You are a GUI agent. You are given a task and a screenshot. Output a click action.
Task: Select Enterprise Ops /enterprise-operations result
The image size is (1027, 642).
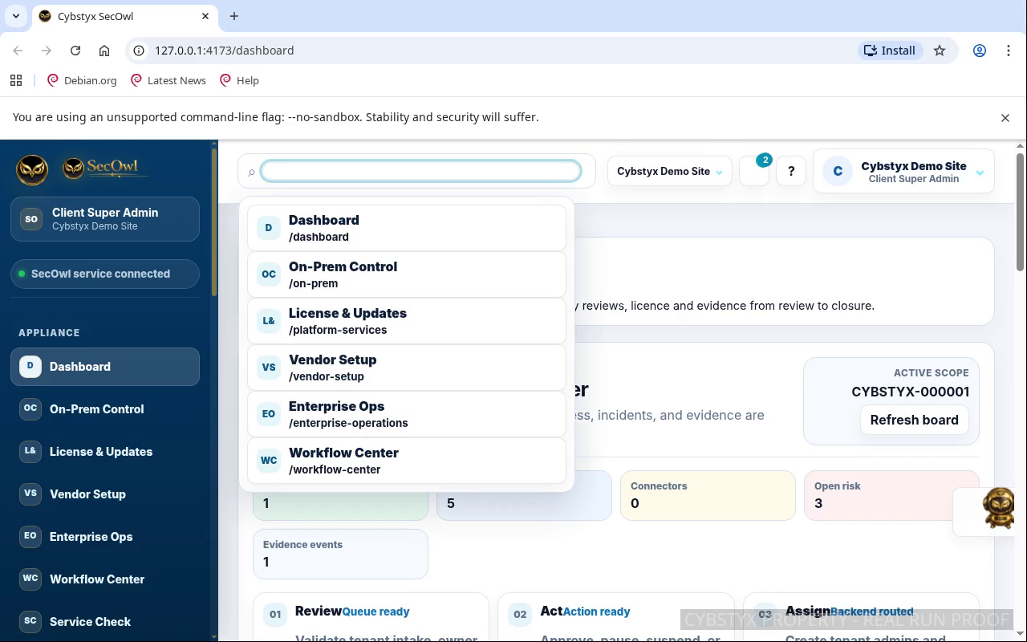pyautogui.click(x=407, y=414)
